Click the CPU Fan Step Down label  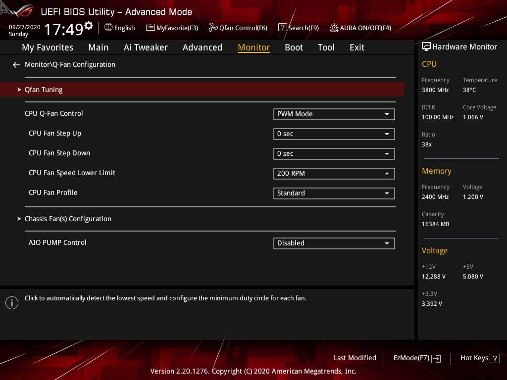click(x=59, y=153)
